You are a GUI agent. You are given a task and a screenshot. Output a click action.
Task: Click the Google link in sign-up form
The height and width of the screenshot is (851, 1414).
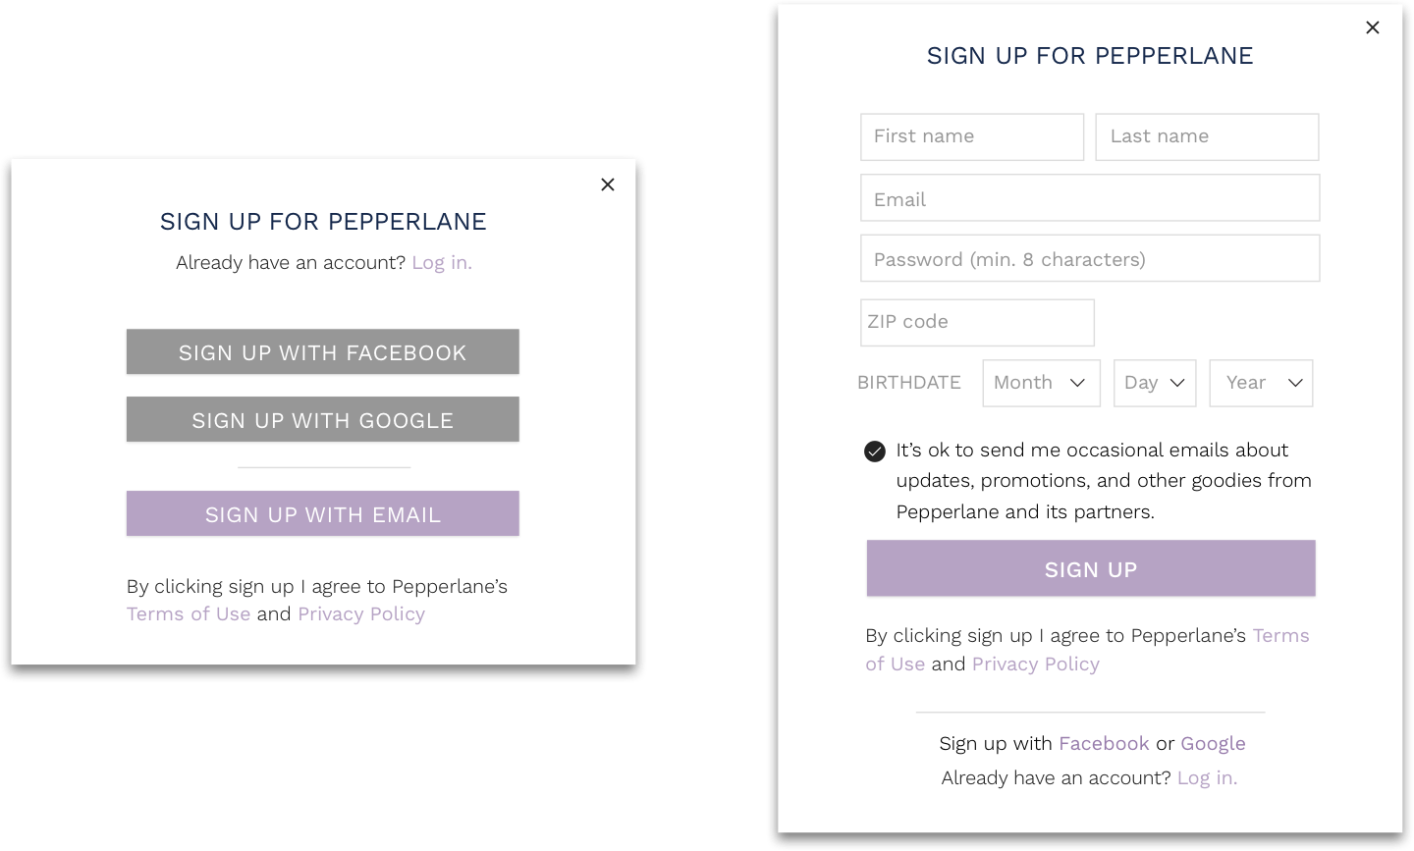[1213, 744]
